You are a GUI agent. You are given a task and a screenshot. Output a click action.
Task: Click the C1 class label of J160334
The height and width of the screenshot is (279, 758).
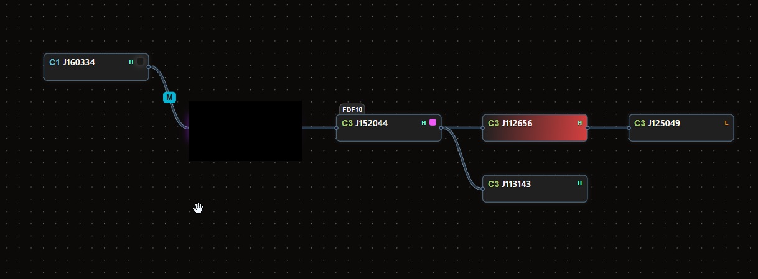(x=55, y=62)
